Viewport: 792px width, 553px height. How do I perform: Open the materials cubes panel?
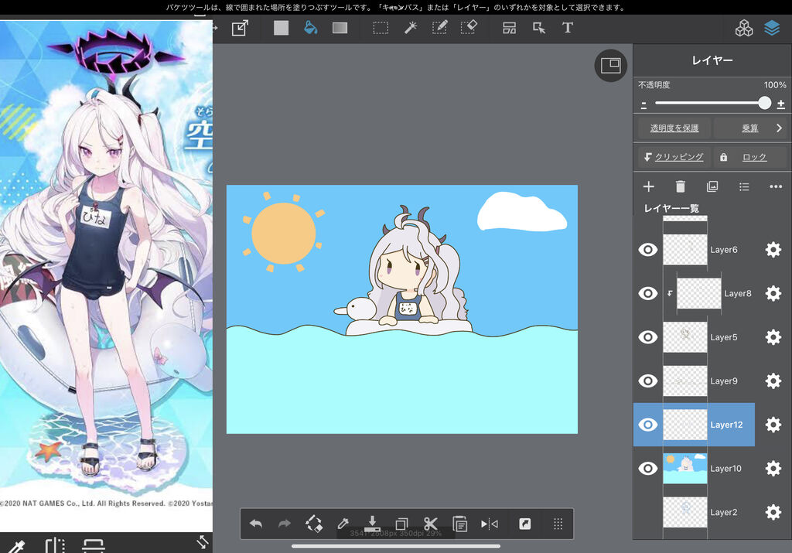743,29
